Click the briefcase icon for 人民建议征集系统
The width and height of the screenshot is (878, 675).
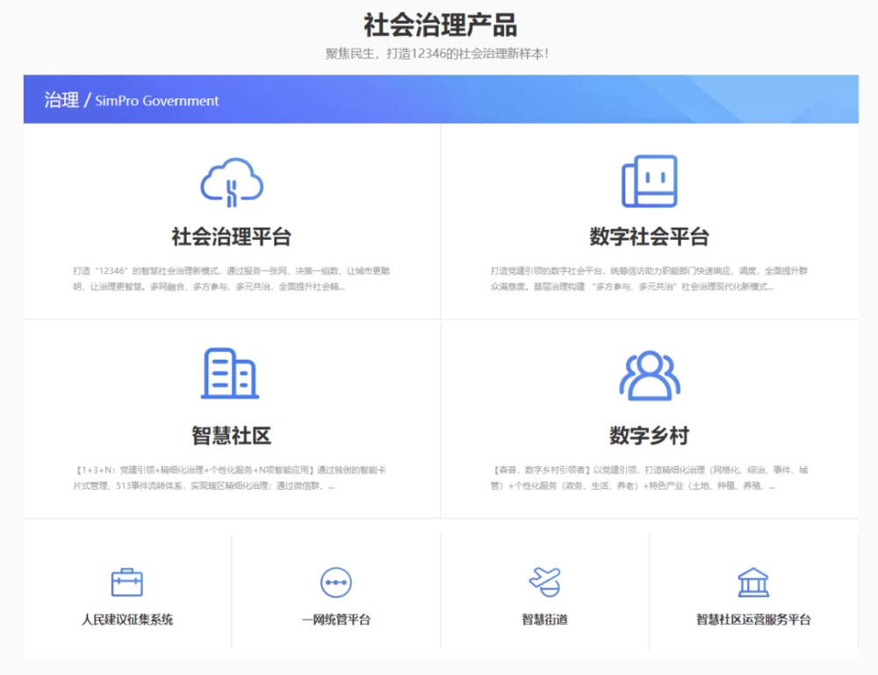point(127,582)
